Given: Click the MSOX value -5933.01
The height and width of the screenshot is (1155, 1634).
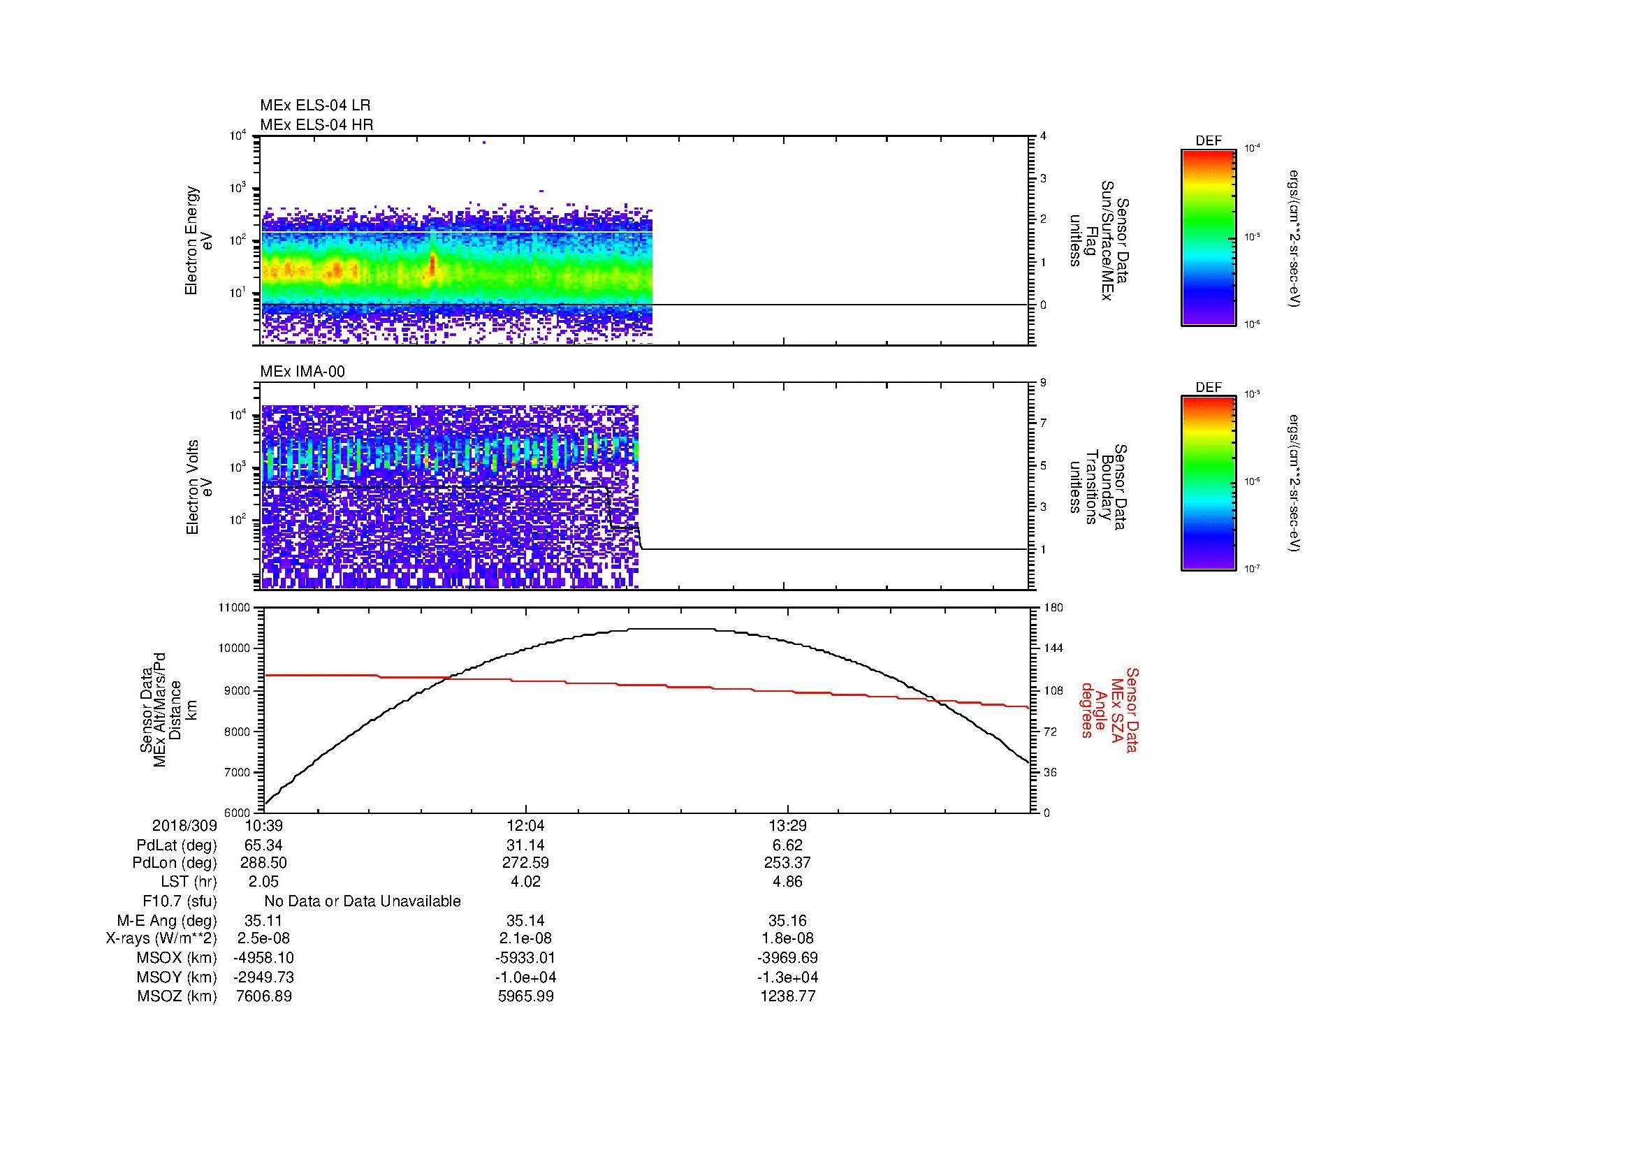Looking at the screenshot, I should [x=525, y=958].
